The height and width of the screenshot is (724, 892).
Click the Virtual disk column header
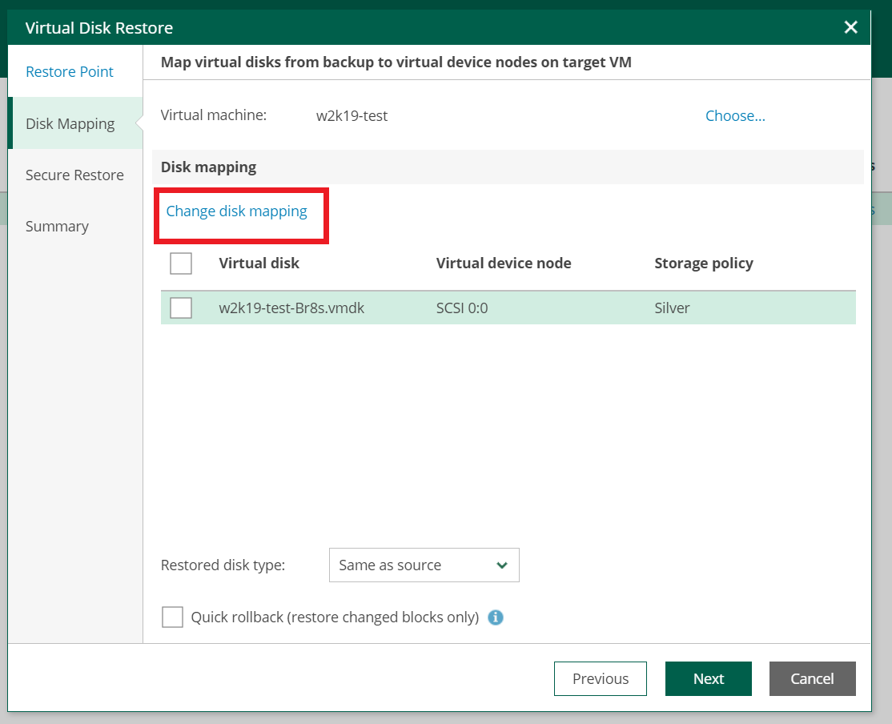tap(259, 263)
